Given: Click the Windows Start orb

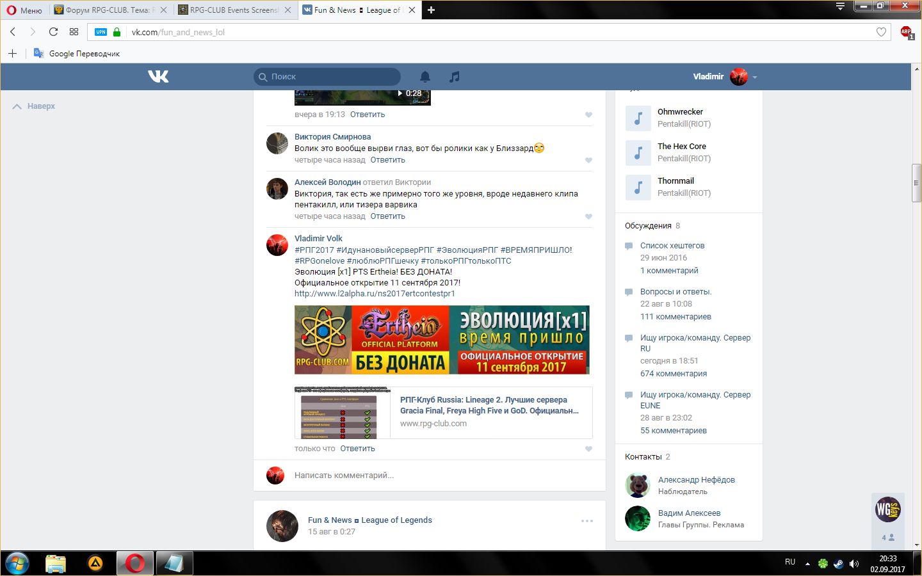Looking at the screenshot, I should 17,563.
